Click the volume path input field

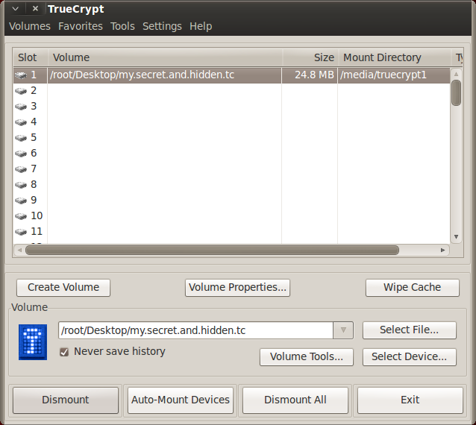[x=196, y=330]
